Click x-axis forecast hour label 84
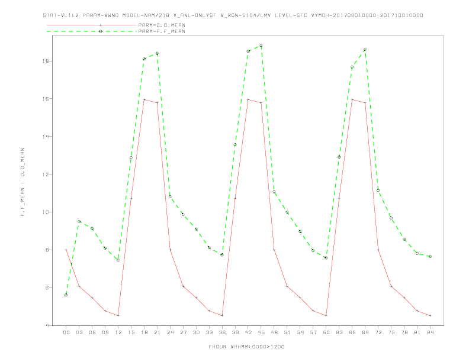 tap(430, 332)
